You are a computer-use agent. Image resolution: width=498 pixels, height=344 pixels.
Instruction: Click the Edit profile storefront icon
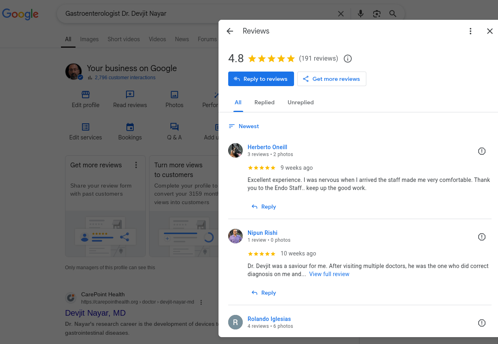coord(86,95)
